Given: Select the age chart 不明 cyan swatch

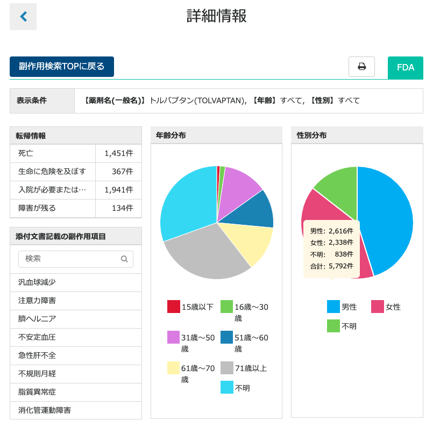Looking at the screenshot, I should [x=226, y=387].
